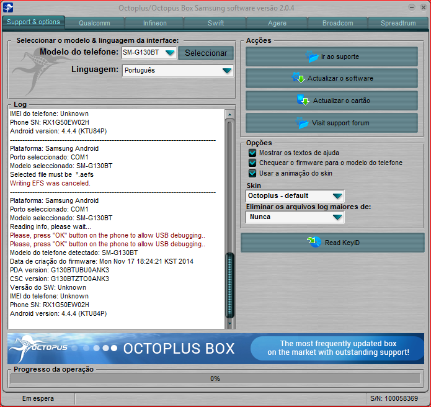Click Actualizar o cartão button
The width and height of the screenshot is (431, 407).
coord(332,101)
